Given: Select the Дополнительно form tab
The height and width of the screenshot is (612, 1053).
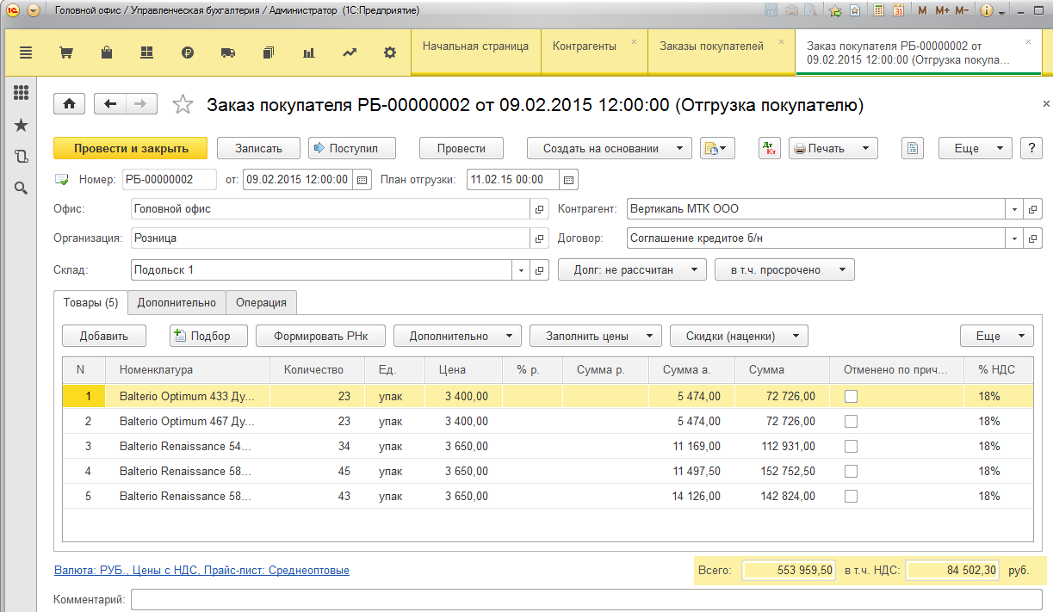Looking at the screenshot, I should pos(177,303).
